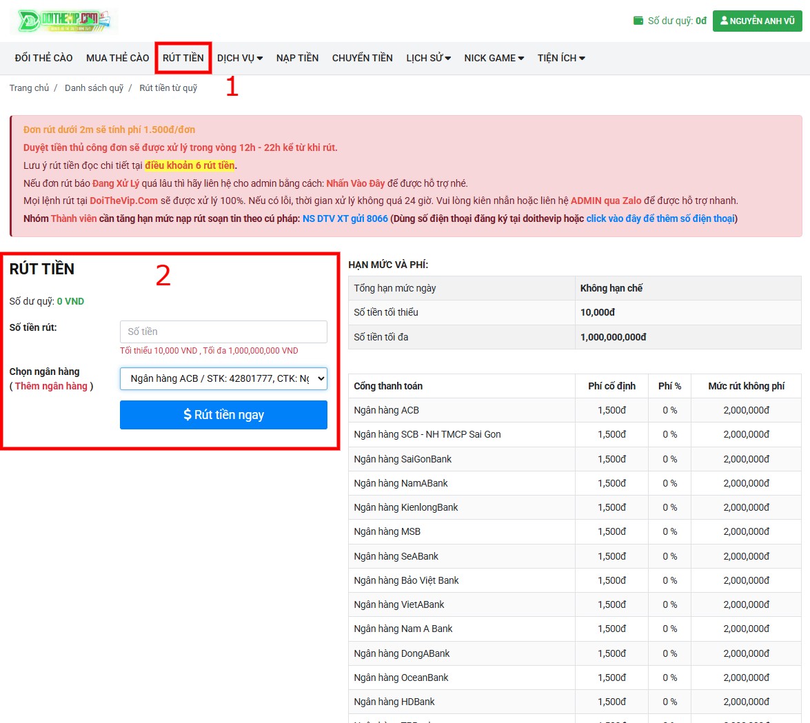Open the Chọn ngân hàng bank dropdown
This screenshot has height=723, width=810.
pos(223,378)
